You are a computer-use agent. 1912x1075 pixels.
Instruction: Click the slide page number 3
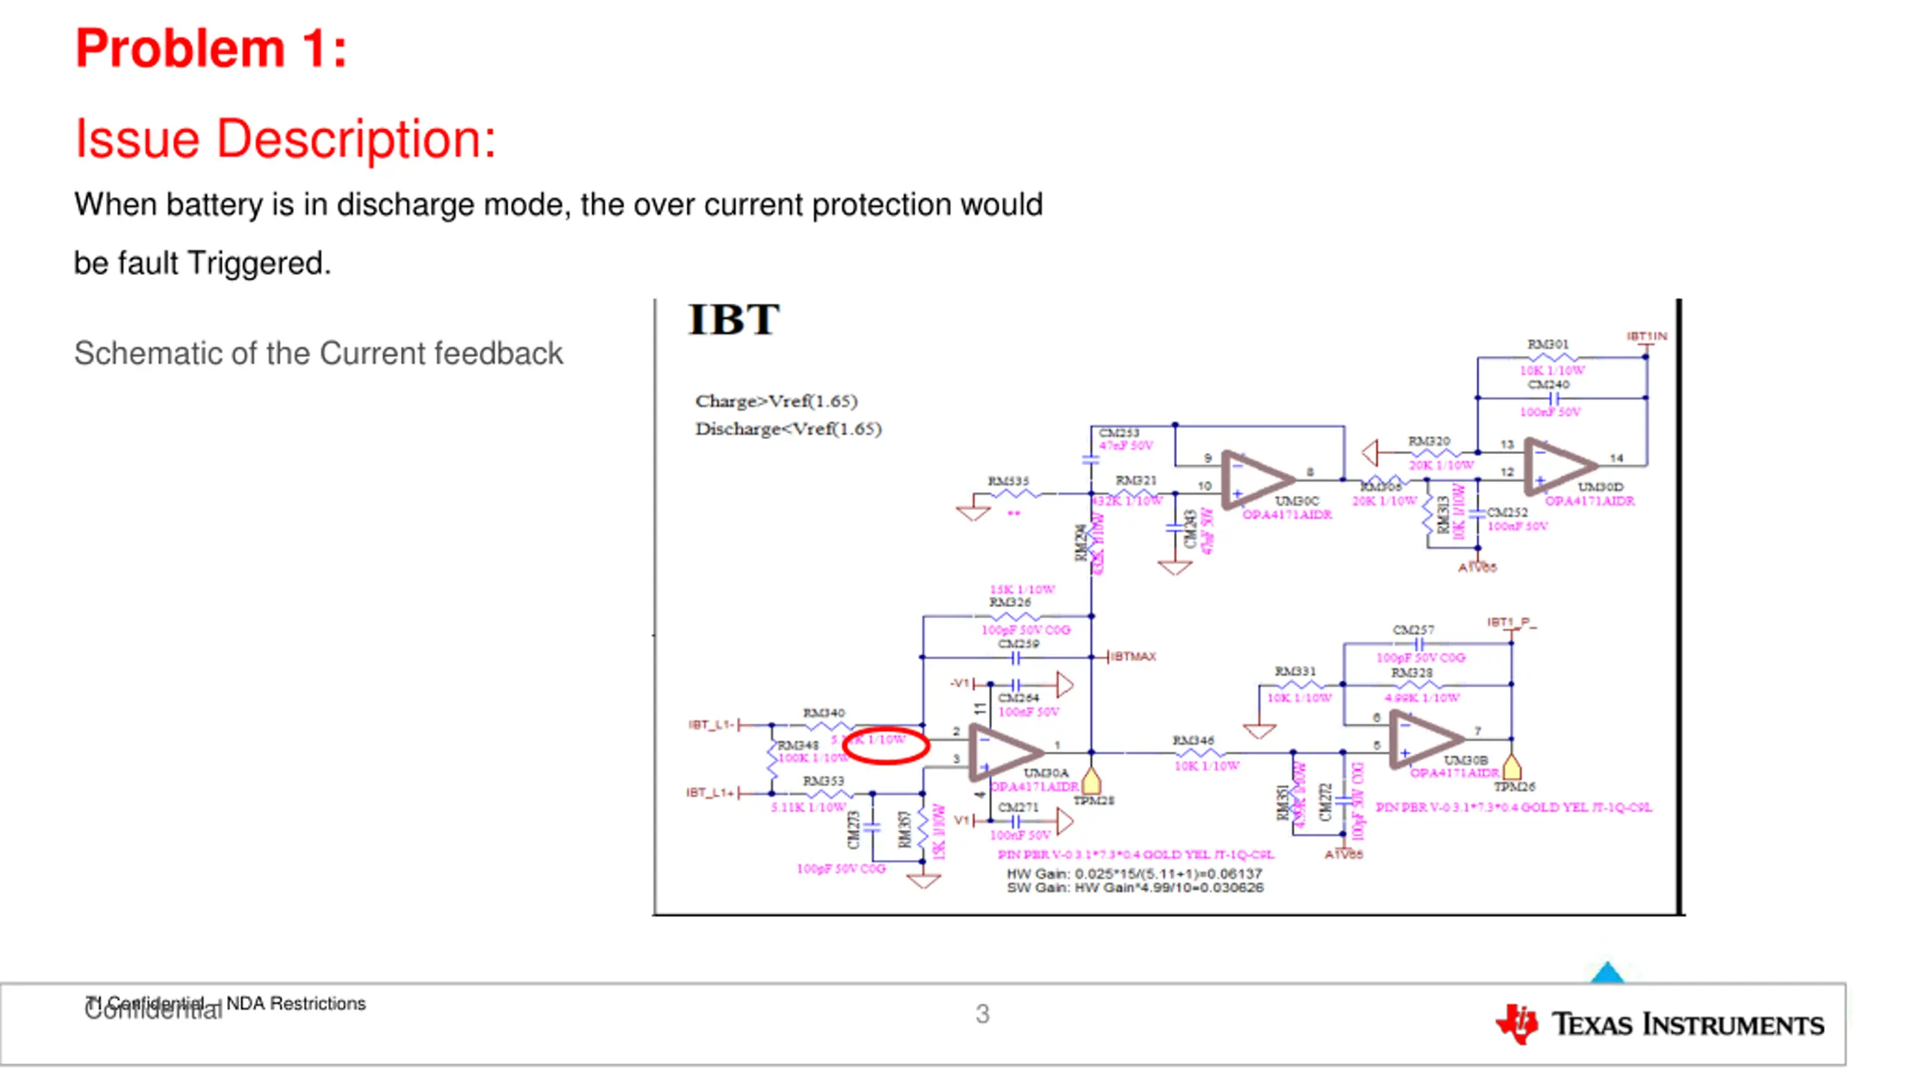982,1014
